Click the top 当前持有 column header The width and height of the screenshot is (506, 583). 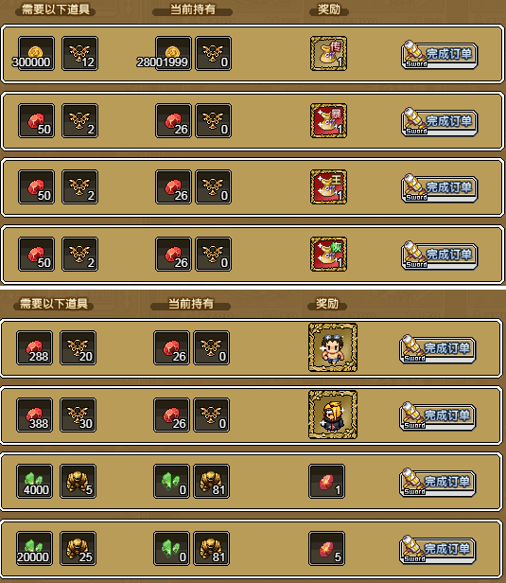(x=192, y=9)
